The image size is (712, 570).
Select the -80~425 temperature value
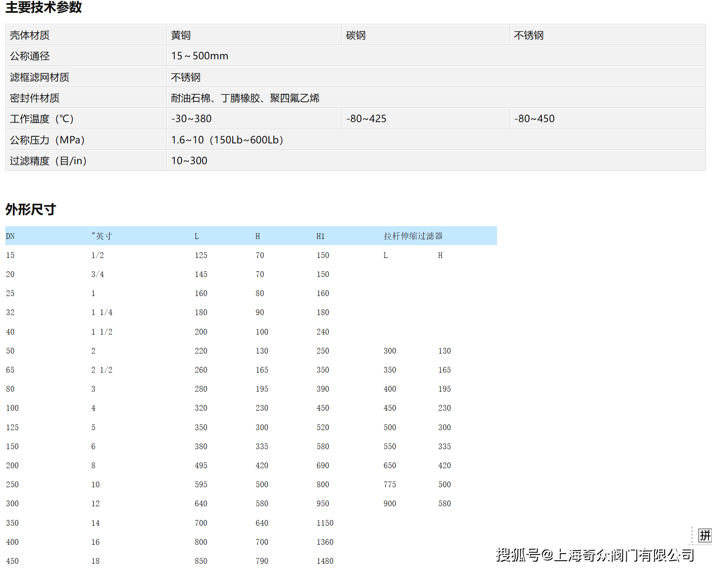[366, 119]
